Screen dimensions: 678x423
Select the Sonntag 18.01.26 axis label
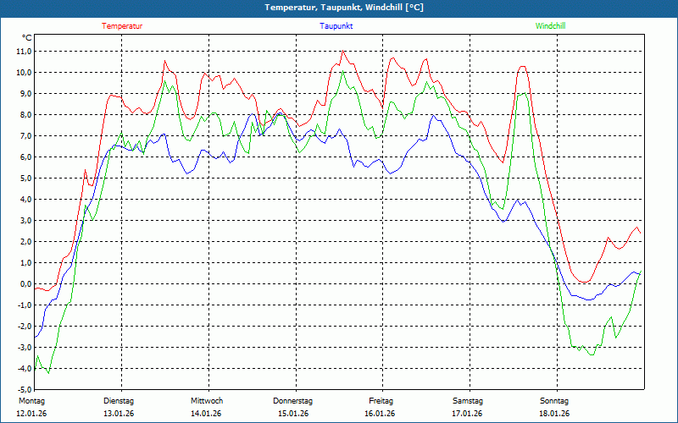[x=554, y=407]
